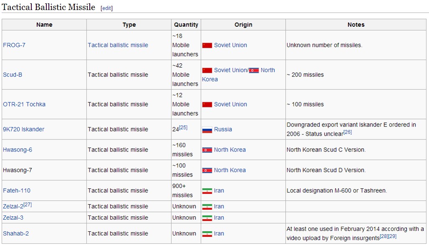The height and width of the screenshot is (248, 429).
Task: Click Tactical ballistic missile link in FROG-7 row
Action: 118,45
